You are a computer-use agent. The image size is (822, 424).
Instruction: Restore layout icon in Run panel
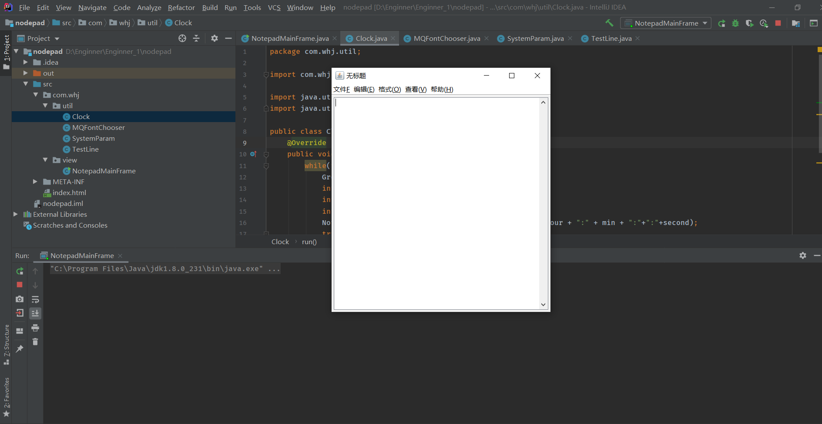20,331
